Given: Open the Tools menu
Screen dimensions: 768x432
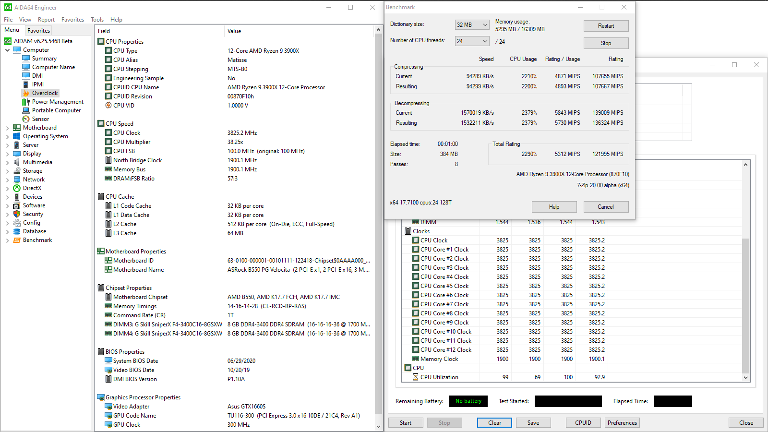Looking at the screenshot, I should click(x=97, y=20).
